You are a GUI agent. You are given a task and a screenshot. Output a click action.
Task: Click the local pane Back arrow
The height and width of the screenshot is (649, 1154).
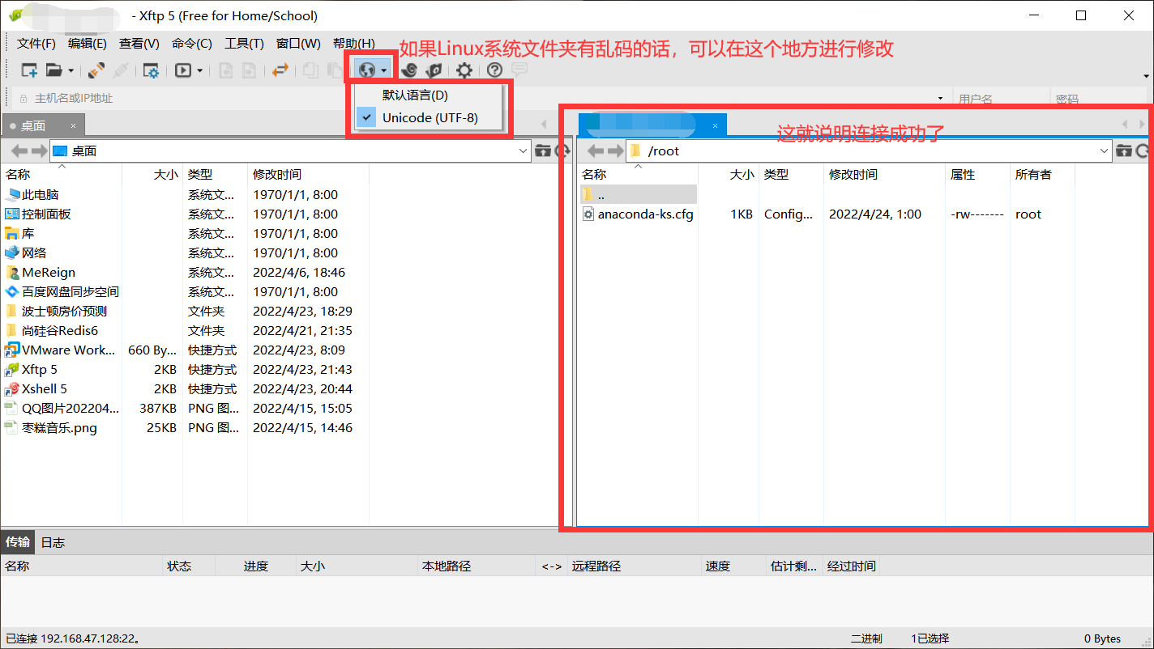pos(19,151)
